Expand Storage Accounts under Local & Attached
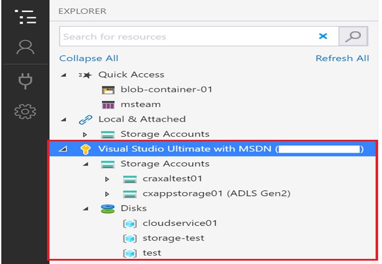The width and height of the screenshot is (382, 264). coord(86,134)
